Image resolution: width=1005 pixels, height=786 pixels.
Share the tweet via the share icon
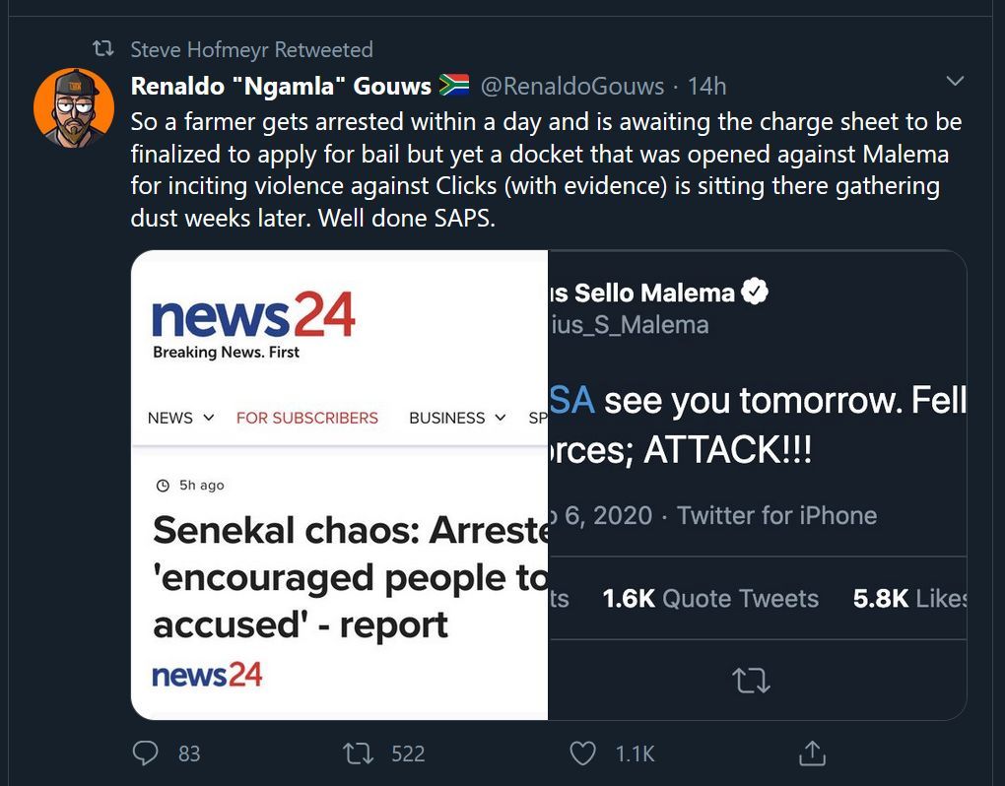tap(810, 753)
